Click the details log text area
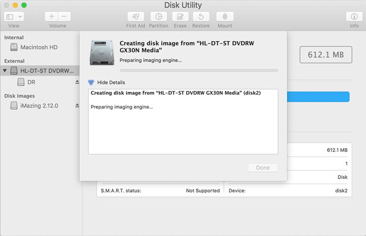 [183, 122]
